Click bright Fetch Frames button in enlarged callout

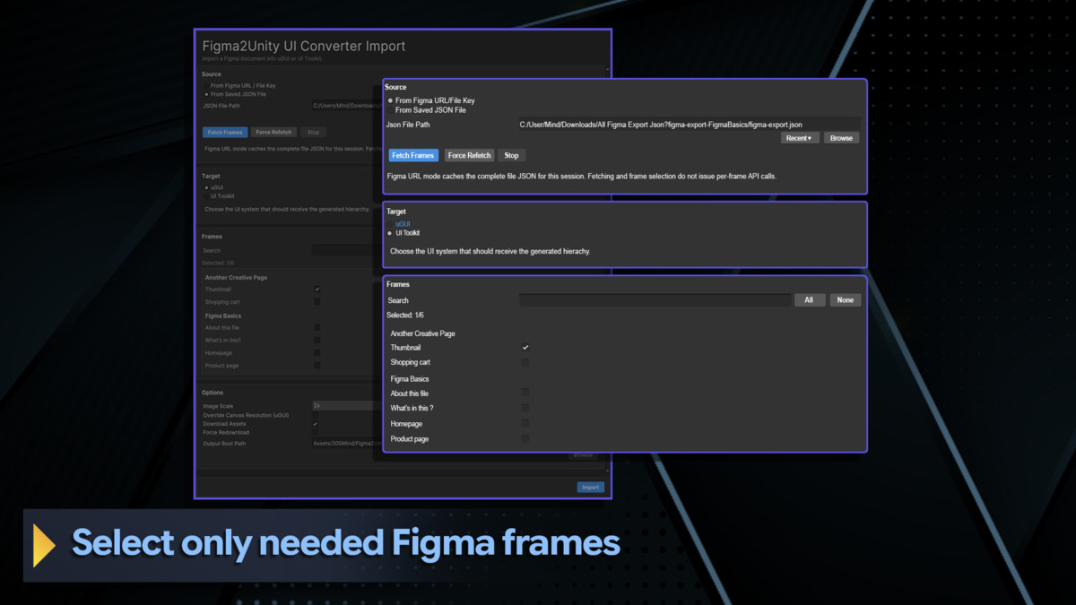[413, 155]
